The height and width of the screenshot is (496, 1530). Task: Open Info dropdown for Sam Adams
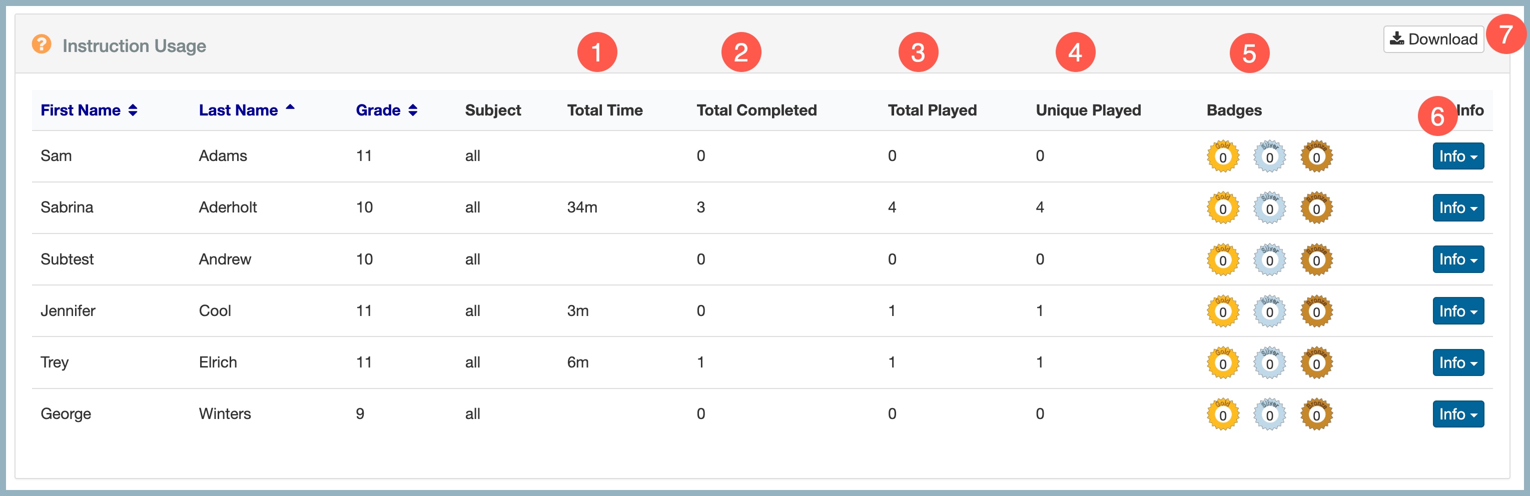tap(1457, 156)
